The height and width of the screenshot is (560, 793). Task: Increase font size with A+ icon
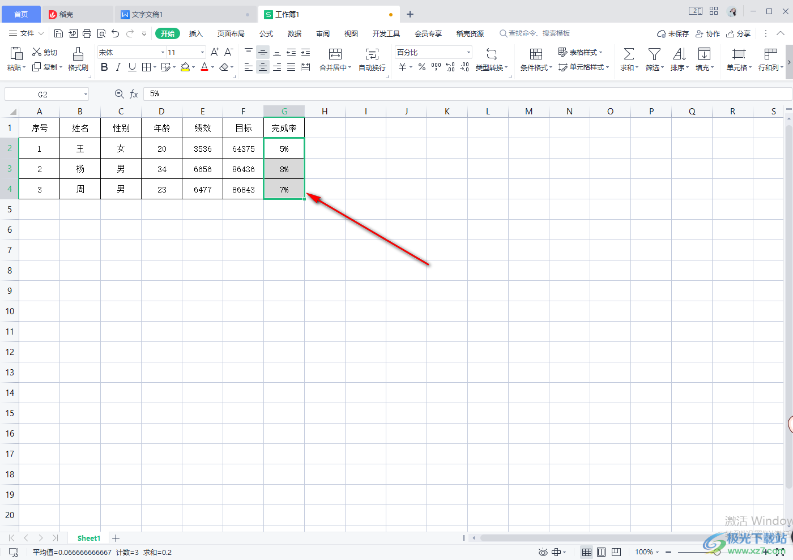pyautogui.click(x=215, y=52)
